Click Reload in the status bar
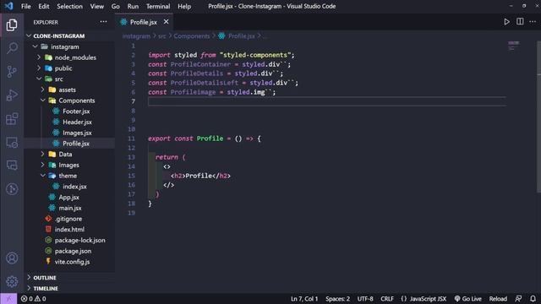541x304 pixels. (x=498, y=298)
